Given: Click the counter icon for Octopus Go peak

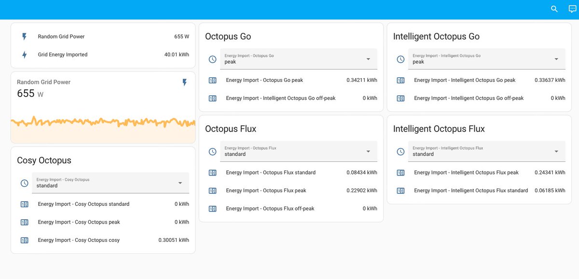Looking at the screenshot, I should 213,80.
